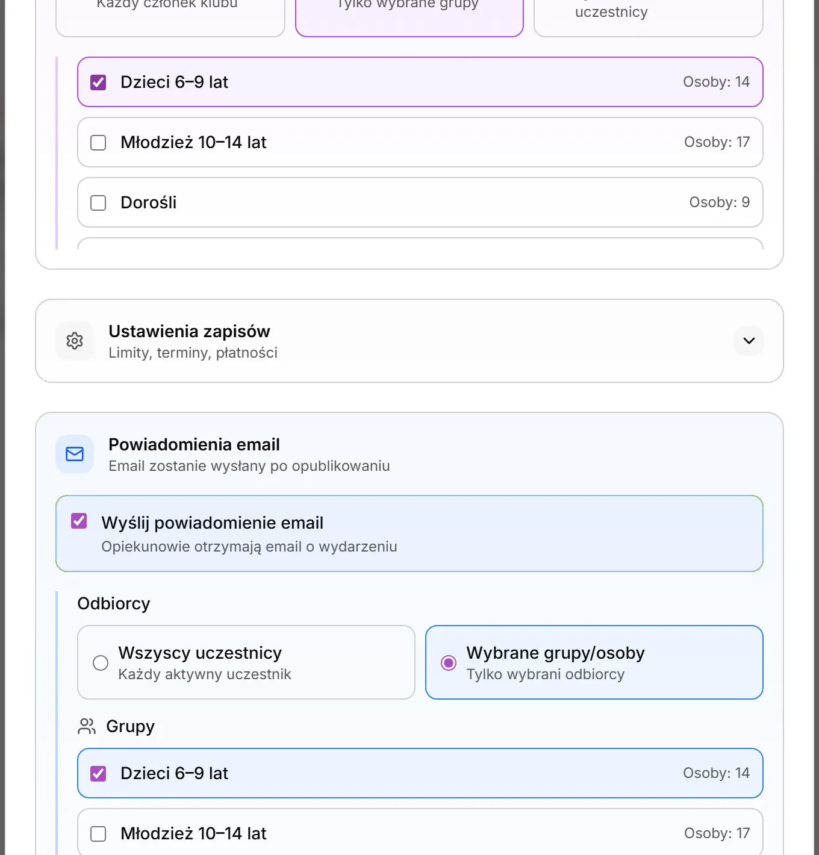
Task: Click the Każdy aktywny uczestnik description
Action: point(205,674)
